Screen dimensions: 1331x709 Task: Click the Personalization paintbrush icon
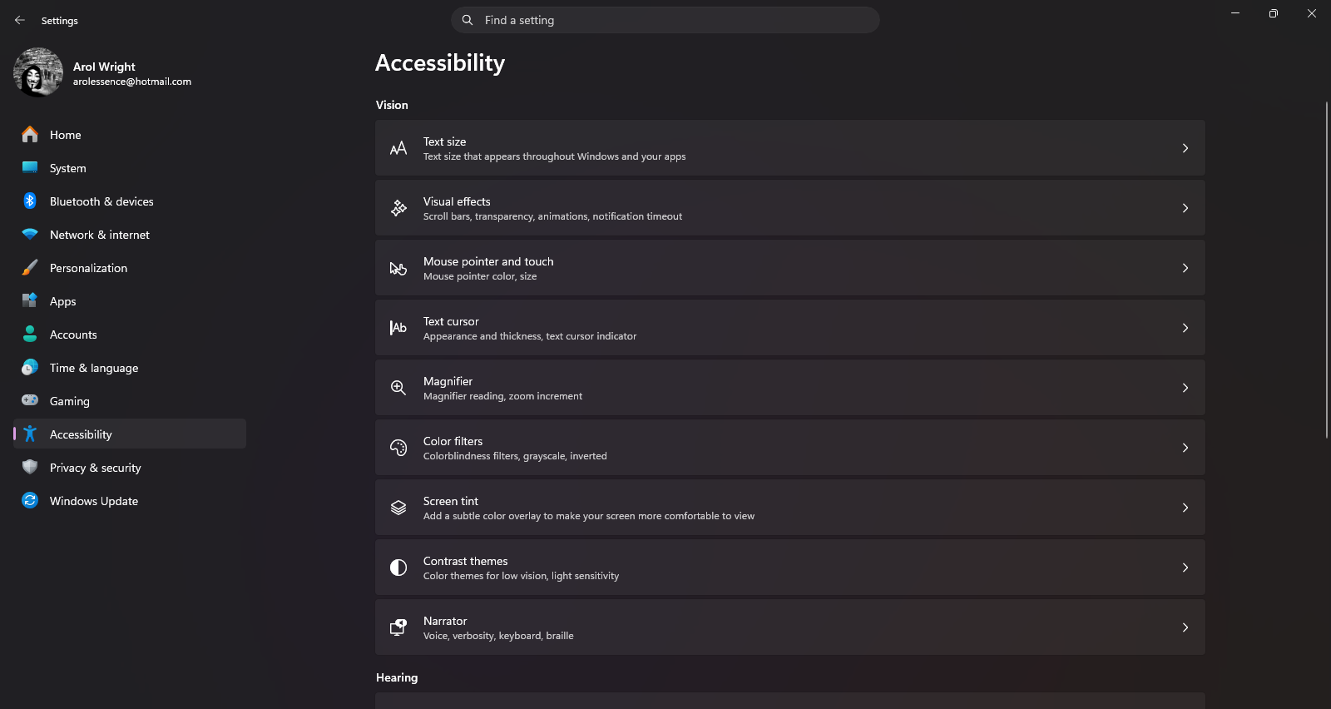pyautogui.click(x=30, y=267)
